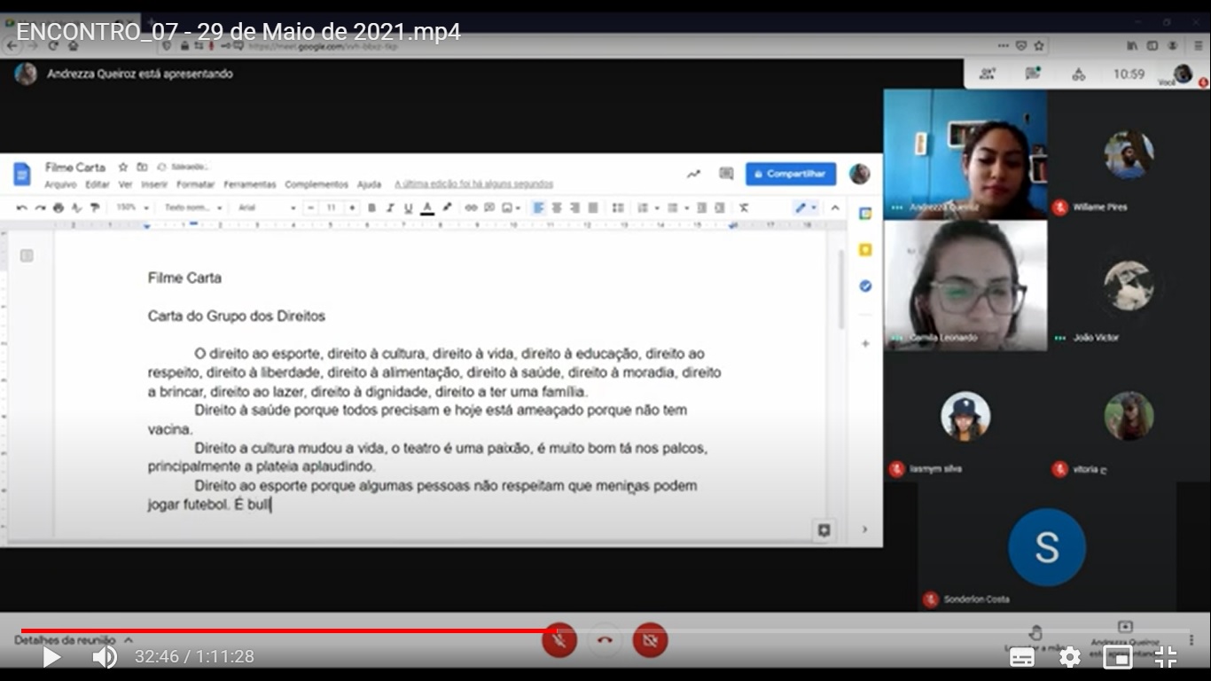
Task: Toggle microphone mute in Meet
Action: tap(559, 639)
